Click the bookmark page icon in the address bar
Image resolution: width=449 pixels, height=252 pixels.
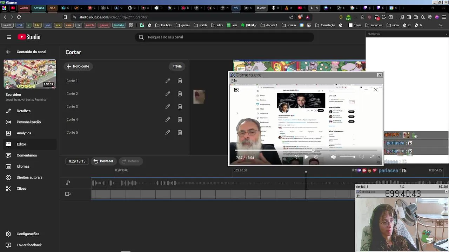[65, 17]
